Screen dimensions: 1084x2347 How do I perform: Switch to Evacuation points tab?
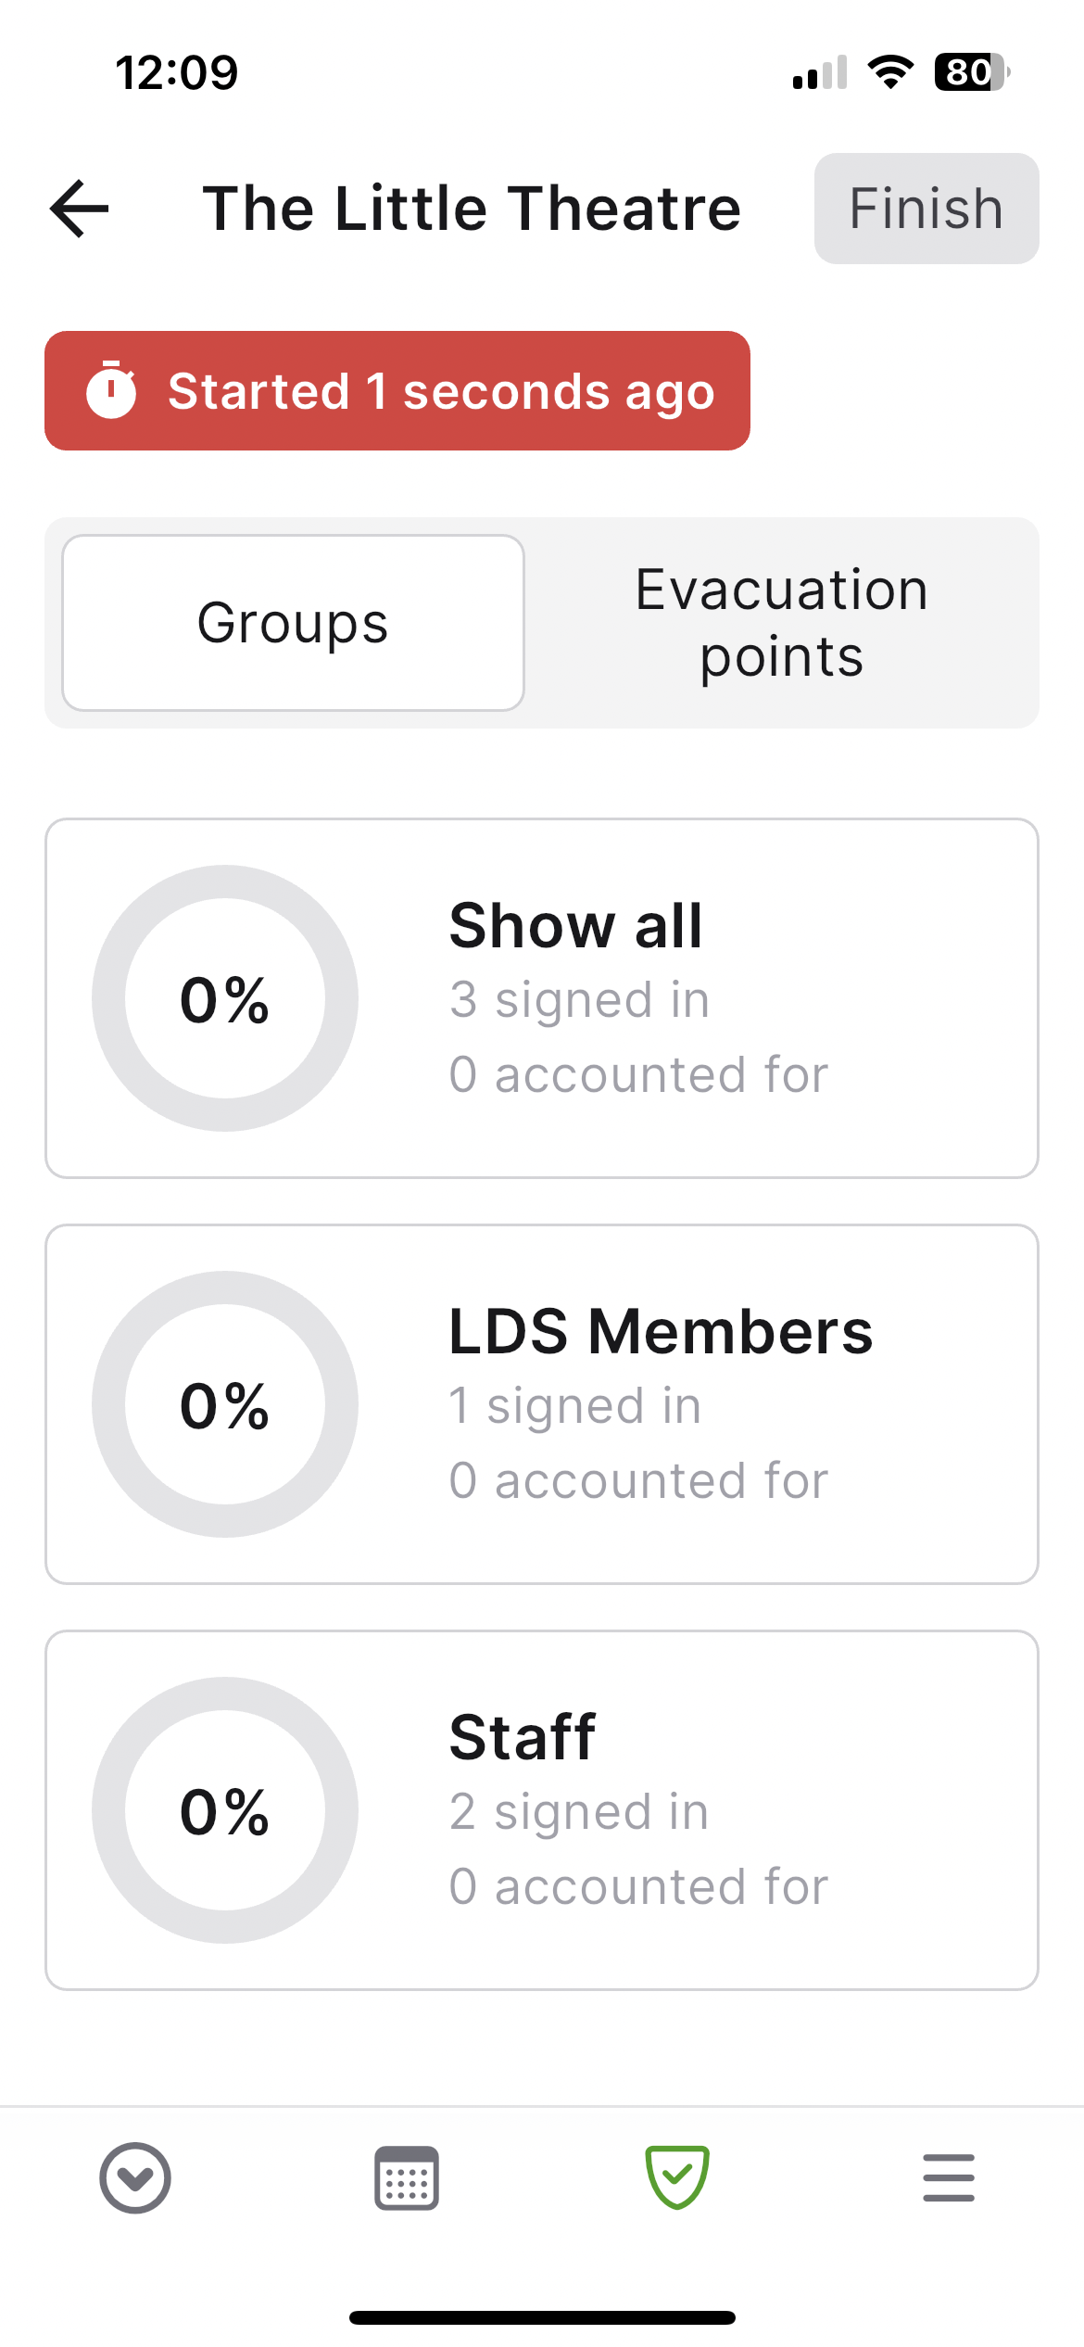tap(781, 623)
